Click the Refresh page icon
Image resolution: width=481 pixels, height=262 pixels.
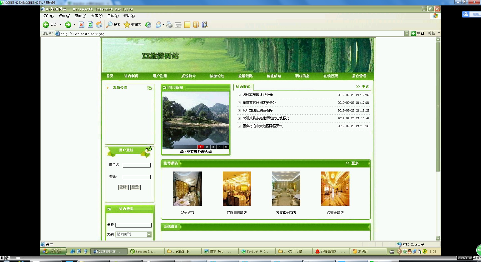click(x=90, y=24)
